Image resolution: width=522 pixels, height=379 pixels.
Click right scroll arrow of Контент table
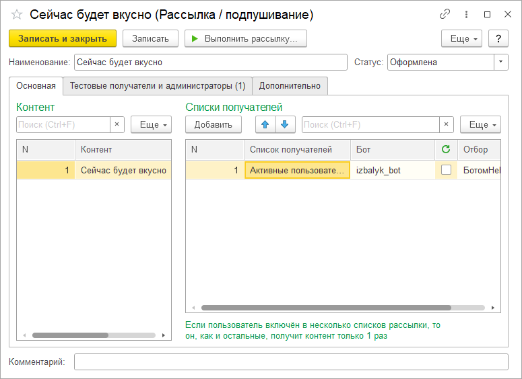[x=164, y=335]
